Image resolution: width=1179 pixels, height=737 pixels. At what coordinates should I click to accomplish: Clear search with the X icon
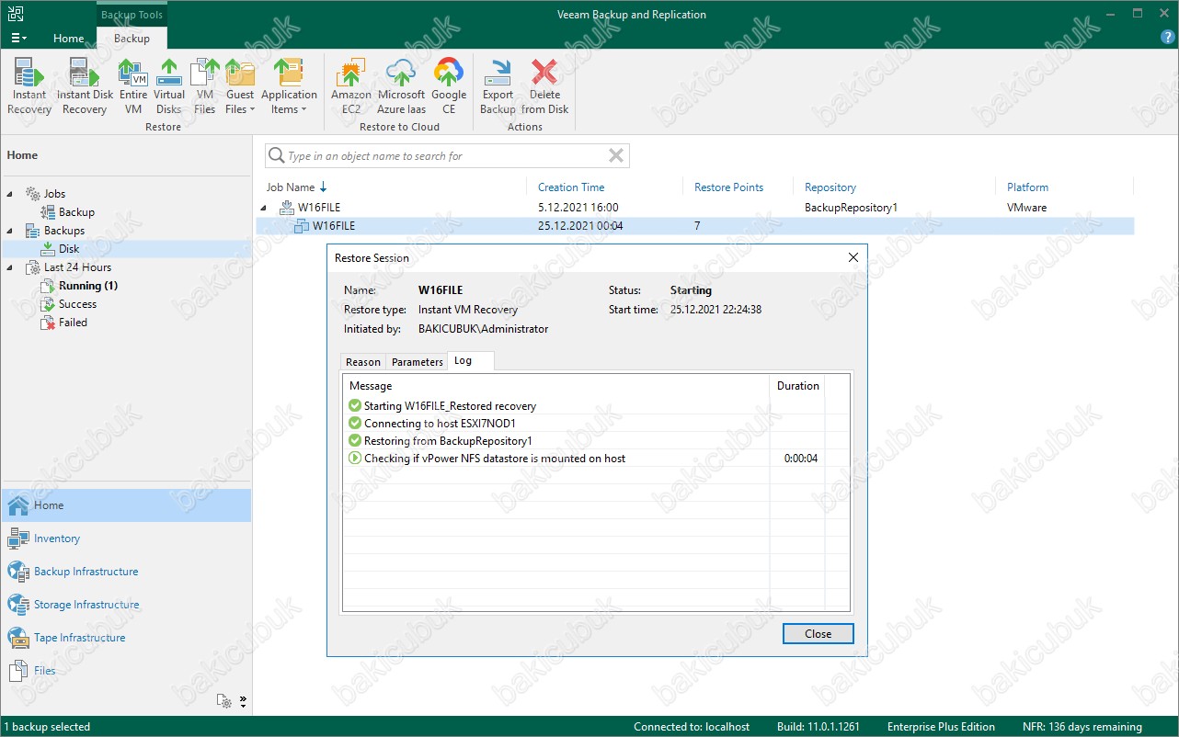point(616,156)
